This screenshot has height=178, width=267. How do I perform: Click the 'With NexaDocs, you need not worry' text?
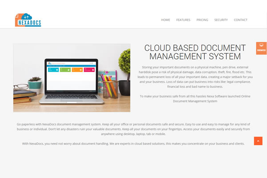pos(133,144)
